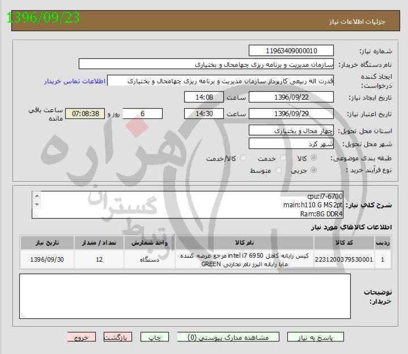
Task: Open اطلاعات تماس خریدار link
Action: [x=75, y=81]
